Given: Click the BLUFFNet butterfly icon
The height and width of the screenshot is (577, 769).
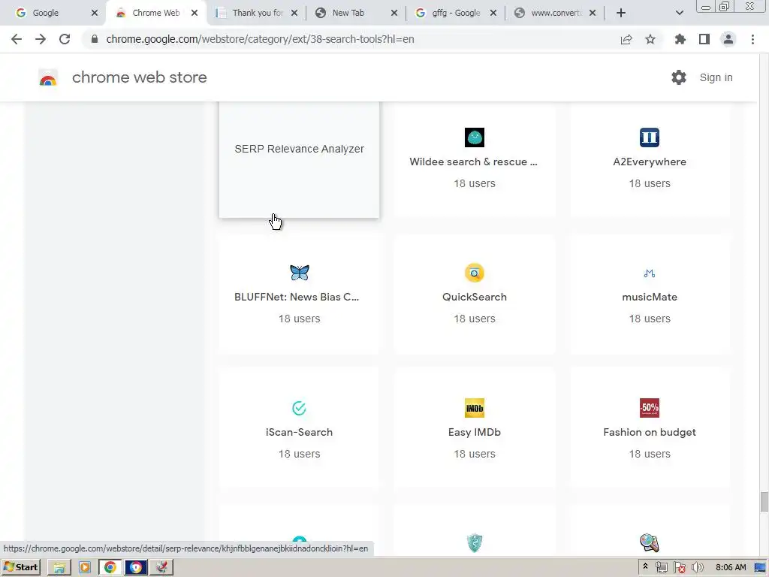Looking at the screenshot, I should [299, 272].
